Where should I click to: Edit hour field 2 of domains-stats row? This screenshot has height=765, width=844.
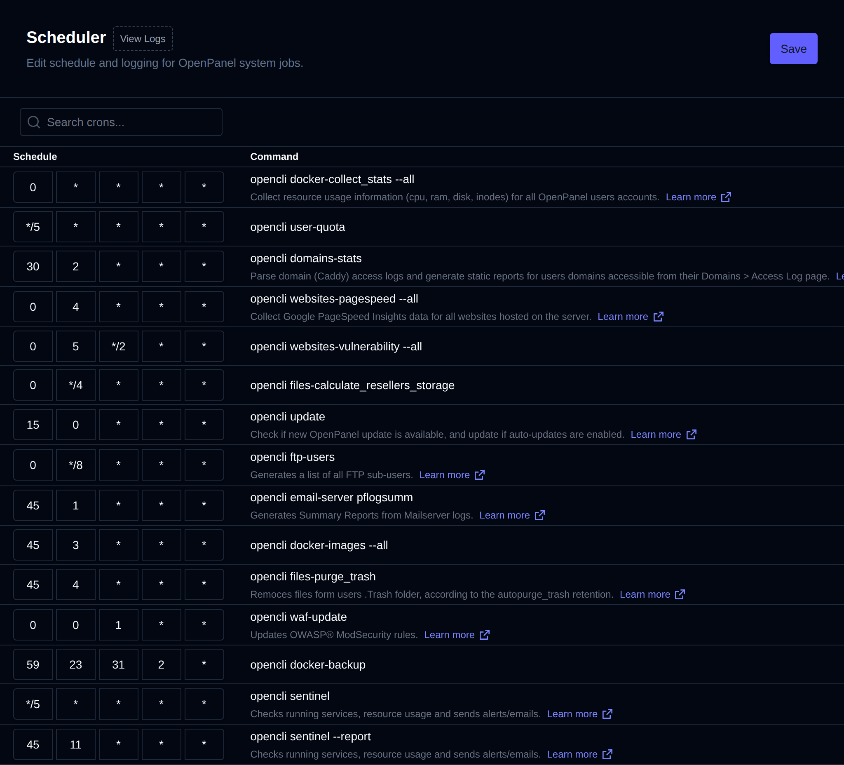[x=76, y=267]
